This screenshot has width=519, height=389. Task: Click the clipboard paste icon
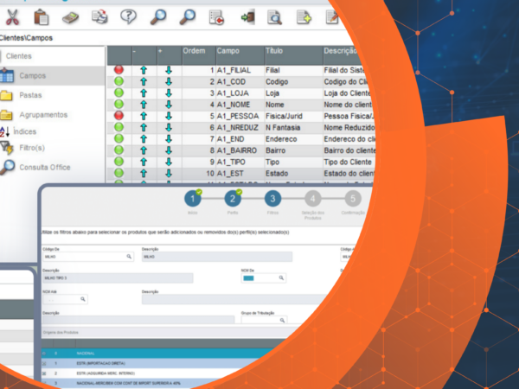[42, 16]
